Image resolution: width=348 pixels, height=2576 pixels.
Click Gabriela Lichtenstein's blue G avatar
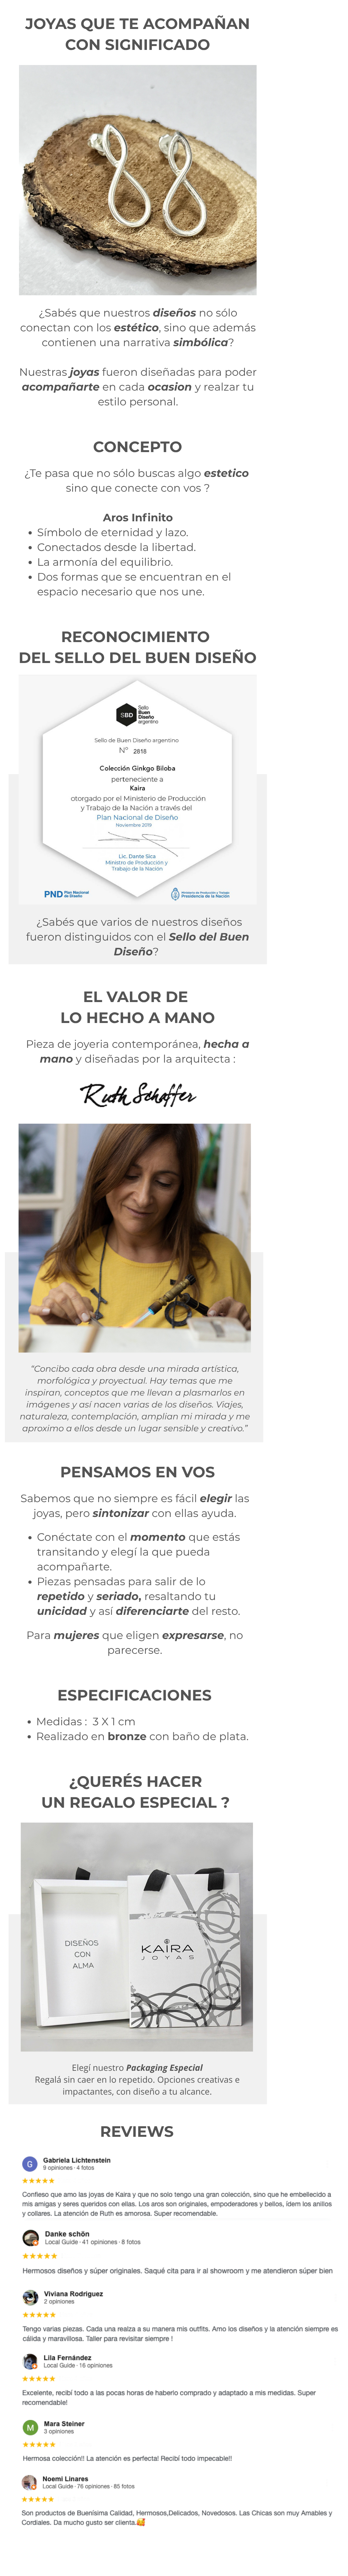click(30, 2163)
